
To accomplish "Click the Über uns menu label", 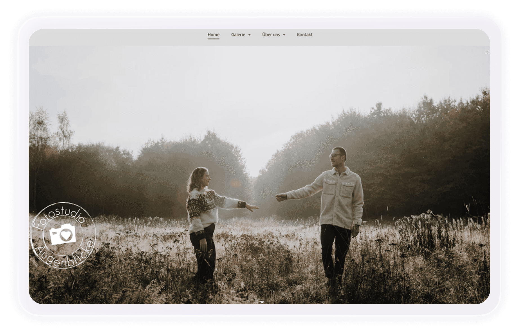I will pyautogui.click(x=271, y=35).
